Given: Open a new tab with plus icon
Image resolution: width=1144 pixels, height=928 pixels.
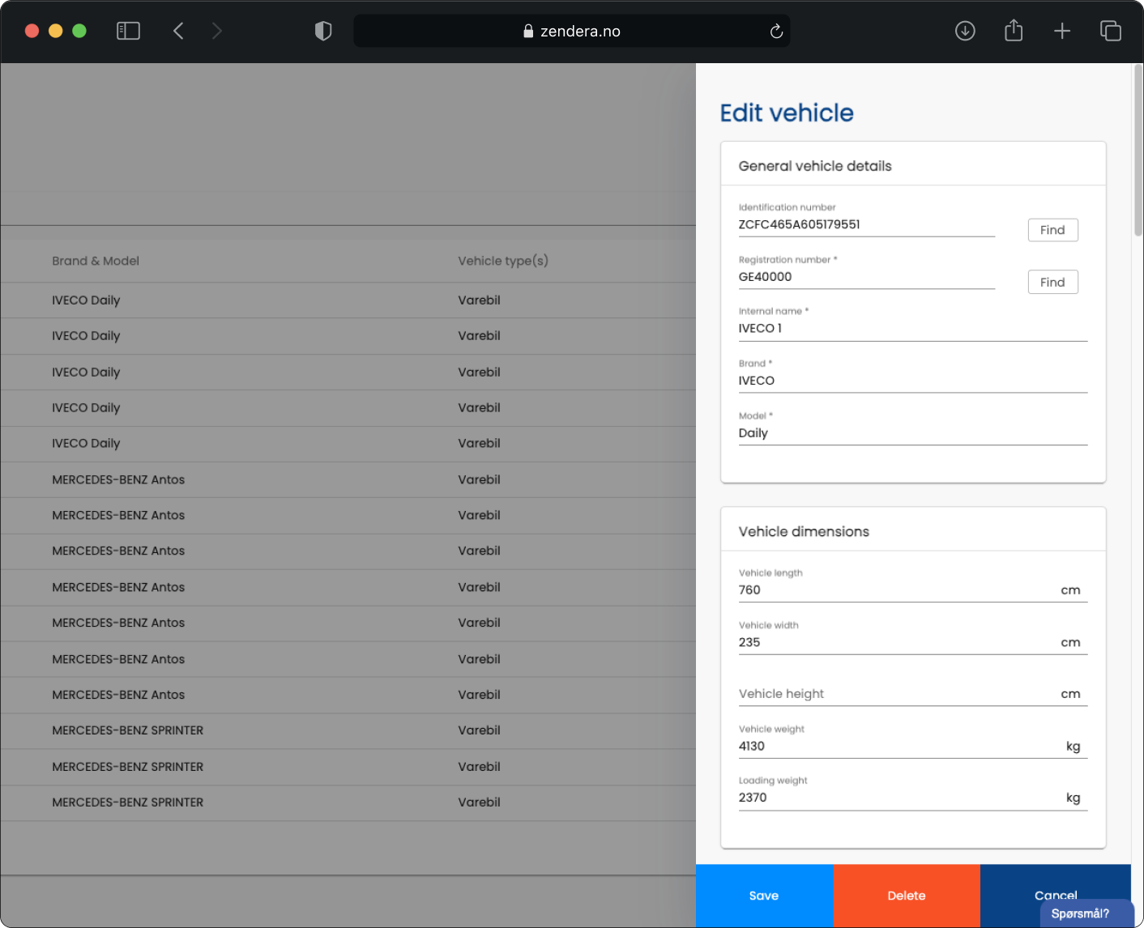Looking at the screenshot, I should click(x=1062, y=31).
